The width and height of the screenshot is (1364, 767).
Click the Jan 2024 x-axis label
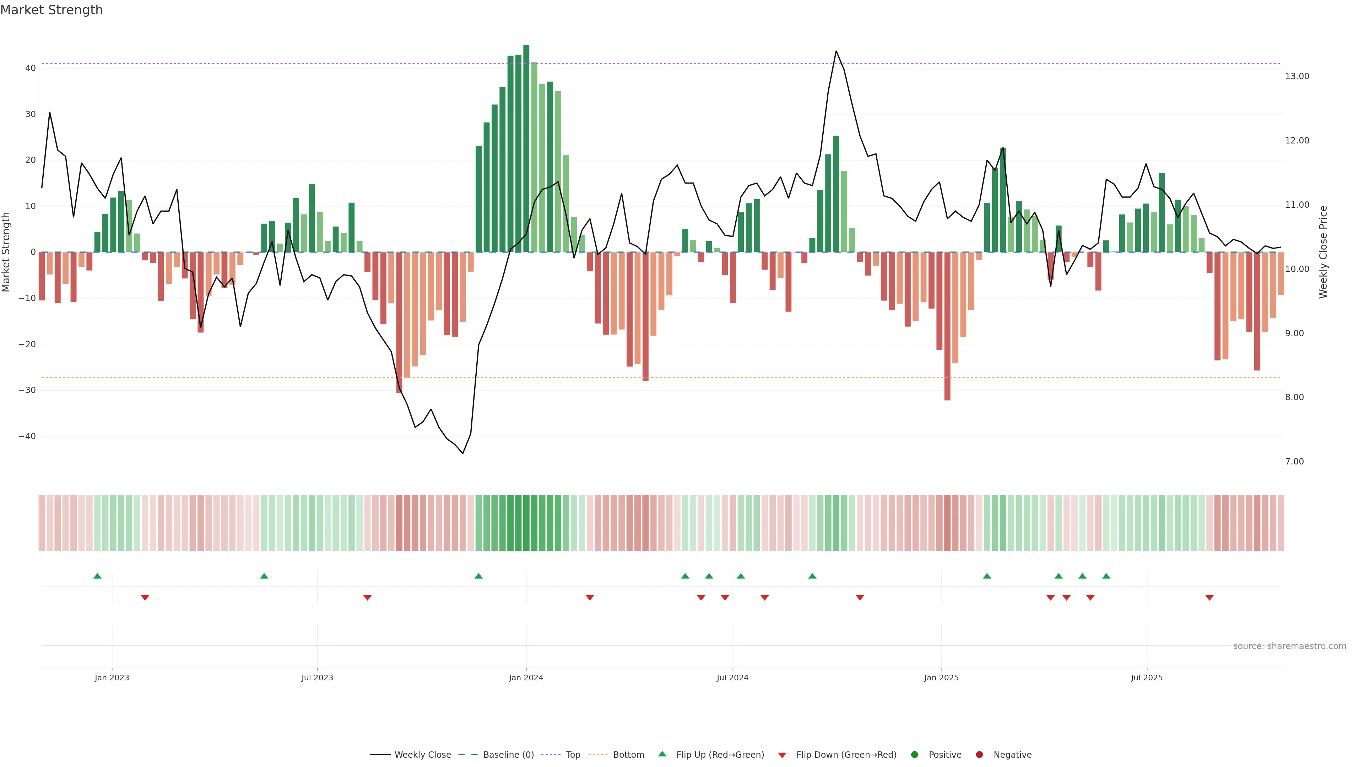[x=526, y=678]
